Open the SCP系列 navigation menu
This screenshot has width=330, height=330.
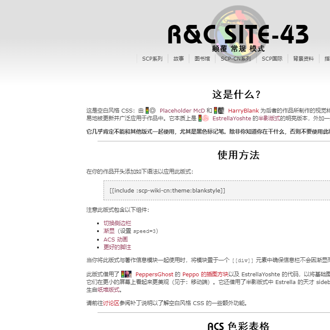(x=152, y=59)
